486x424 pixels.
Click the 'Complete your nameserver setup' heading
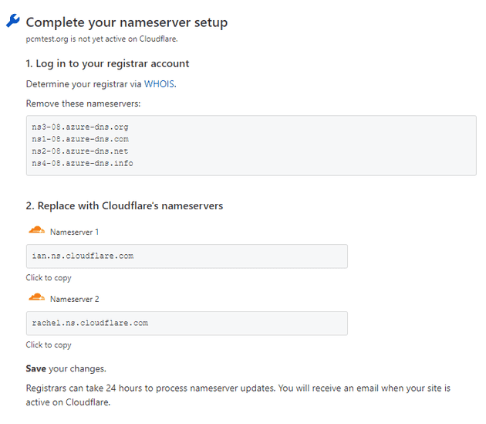point(127,22)
